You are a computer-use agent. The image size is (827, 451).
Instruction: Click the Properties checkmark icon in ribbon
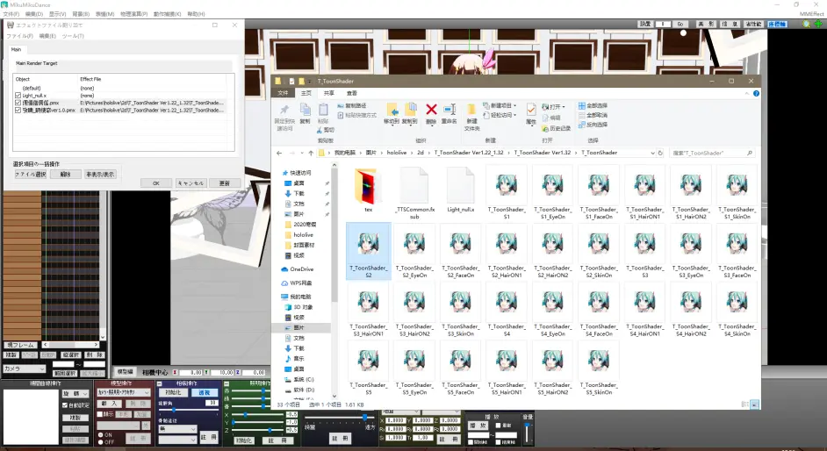pos(530,110)
